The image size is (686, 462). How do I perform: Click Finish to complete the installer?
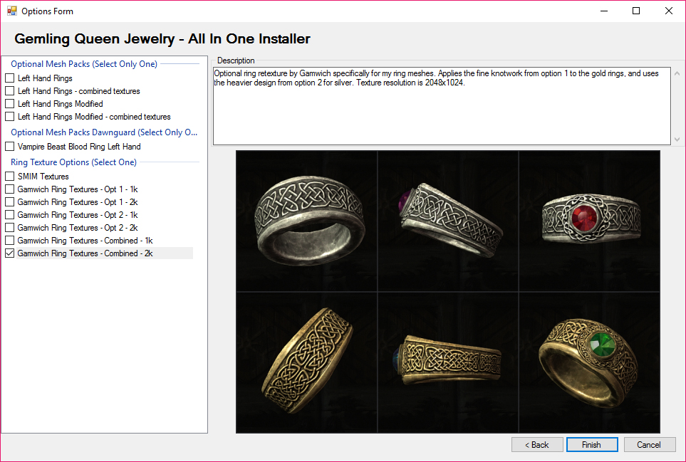click(591, 444)
